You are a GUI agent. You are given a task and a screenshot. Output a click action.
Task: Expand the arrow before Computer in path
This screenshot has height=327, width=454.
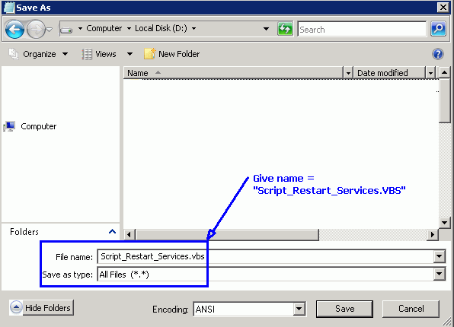coord(80,28)
